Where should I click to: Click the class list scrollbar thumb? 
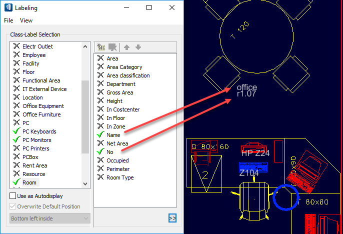point(85,117)
